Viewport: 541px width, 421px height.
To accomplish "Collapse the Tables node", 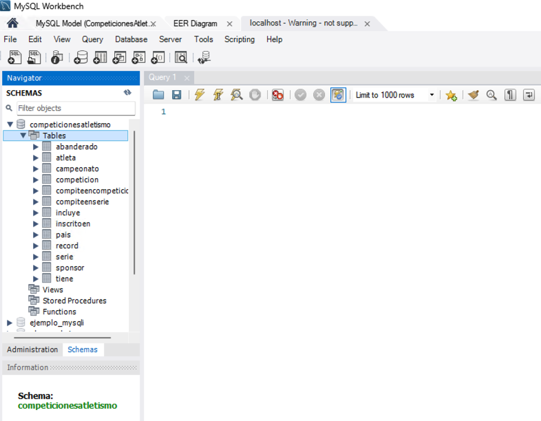I will coord(23,135).
